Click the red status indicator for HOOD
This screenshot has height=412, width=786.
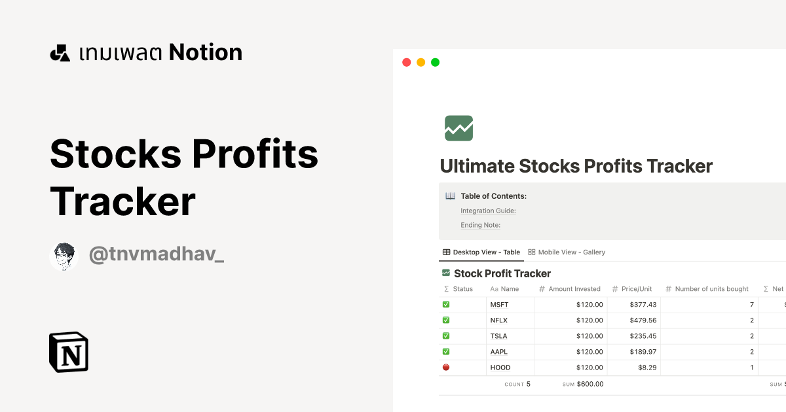click(x=446, y=368)
